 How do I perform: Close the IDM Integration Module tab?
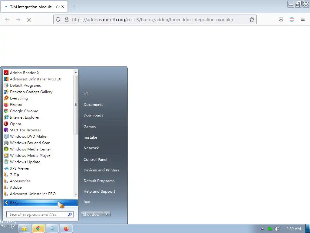coord(63,7)
